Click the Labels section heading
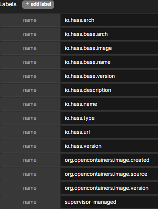Screen dimensions: 158x209 (x=8, y=4)
